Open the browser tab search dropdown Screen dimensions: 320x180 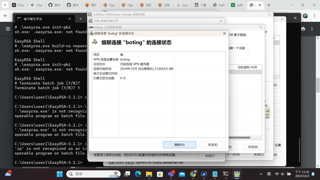click(5, 5)
